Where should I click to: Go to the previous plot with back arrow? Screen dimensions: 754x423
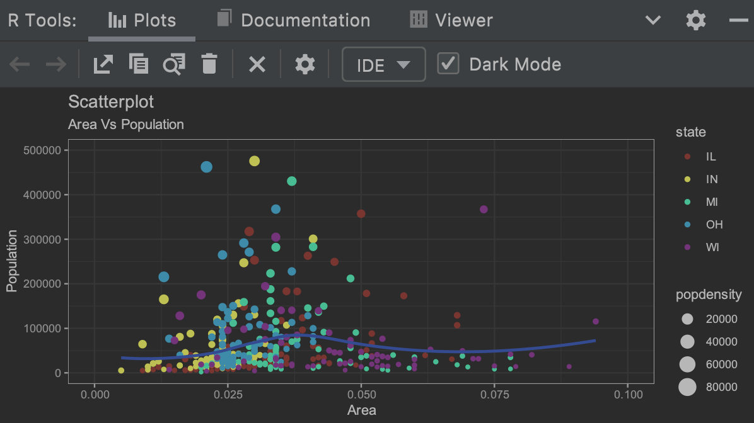(20, 64)
